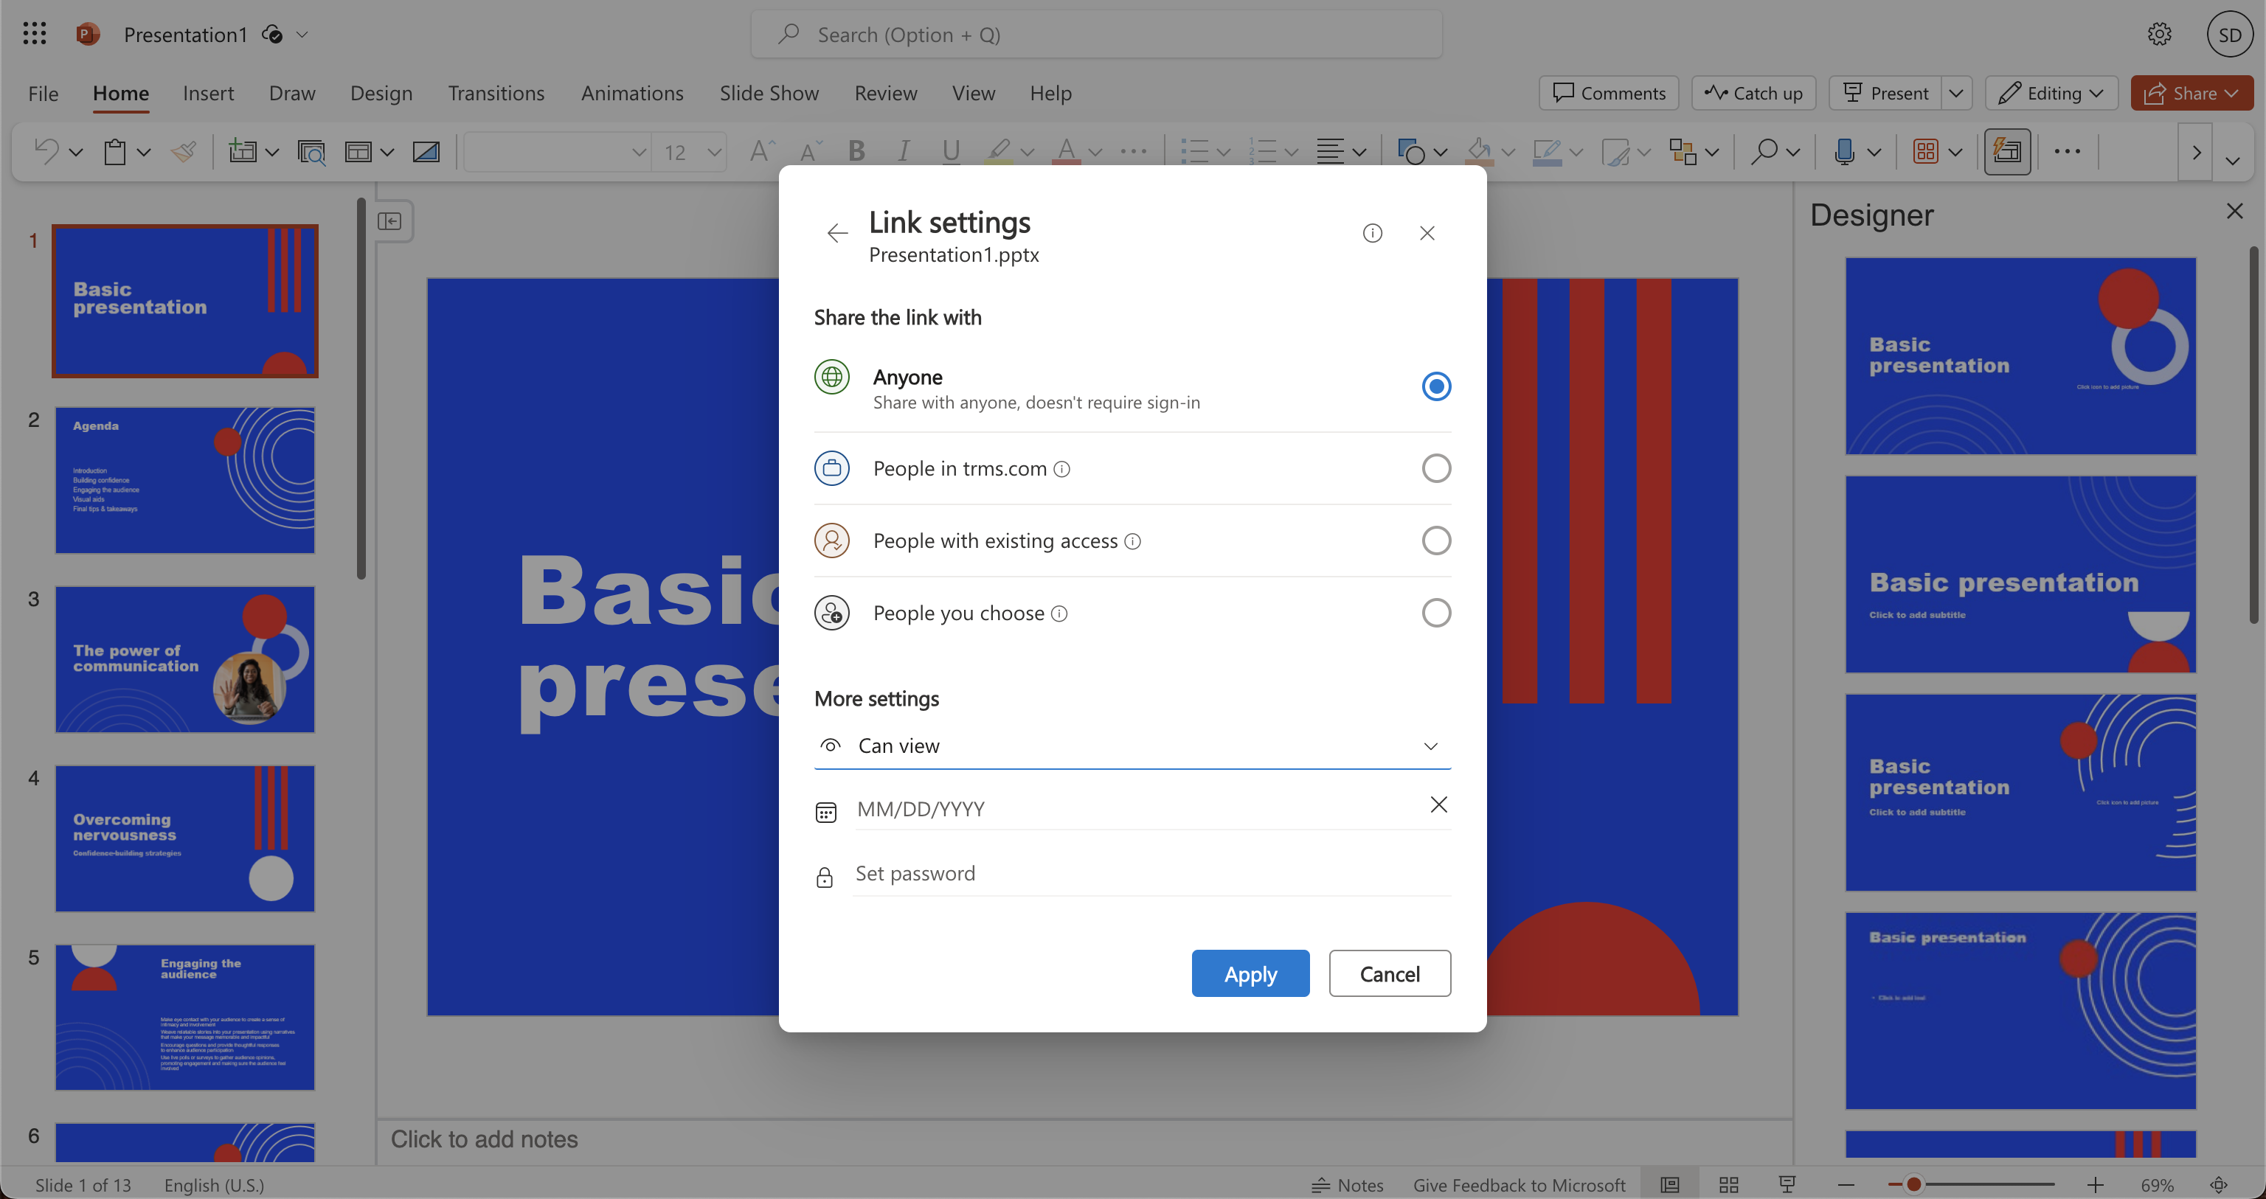Switch to Normal view in the status bar
The height and width of the screenshot is (1199, 2266).
1669,1184
